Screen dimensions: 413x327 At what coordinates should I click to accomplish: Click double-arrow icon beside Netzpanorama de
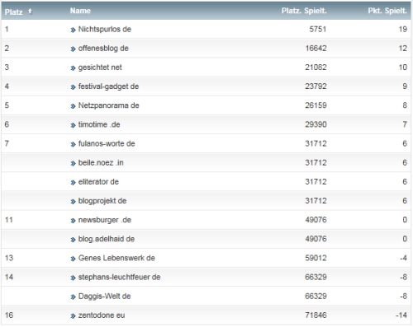click(73, 106)
